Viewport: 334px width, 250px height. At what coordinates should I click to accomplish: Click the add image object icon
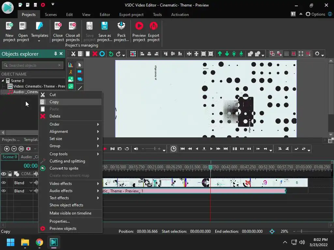pyautogui.click(x=70, y=79)
